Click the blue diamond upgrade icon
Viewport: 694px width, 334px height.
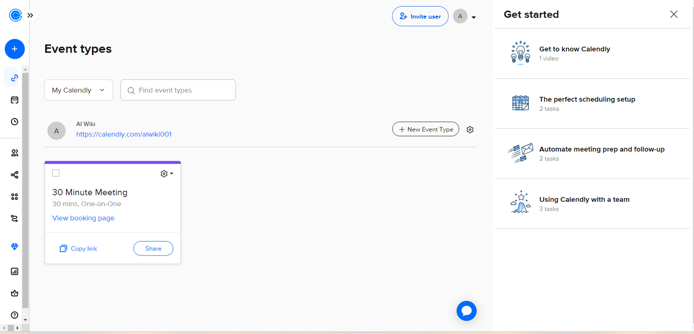pos(14,246)
